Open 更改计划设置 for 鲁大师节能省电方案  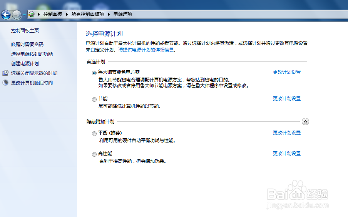click(287, 72)
